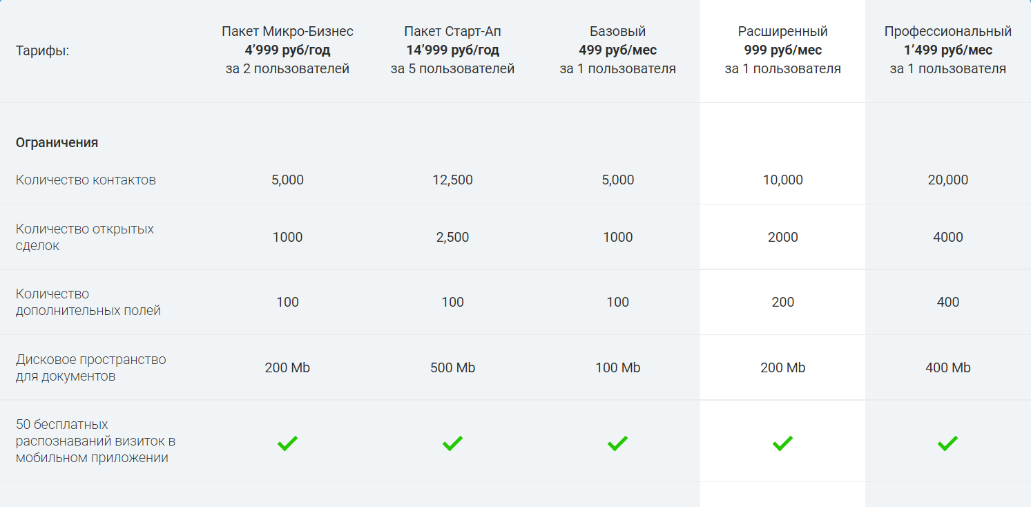Select the Базовый tariff header

point(617,50)
